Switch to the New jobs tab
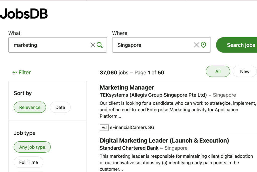257x172 pixels. [x=244, y=71]
